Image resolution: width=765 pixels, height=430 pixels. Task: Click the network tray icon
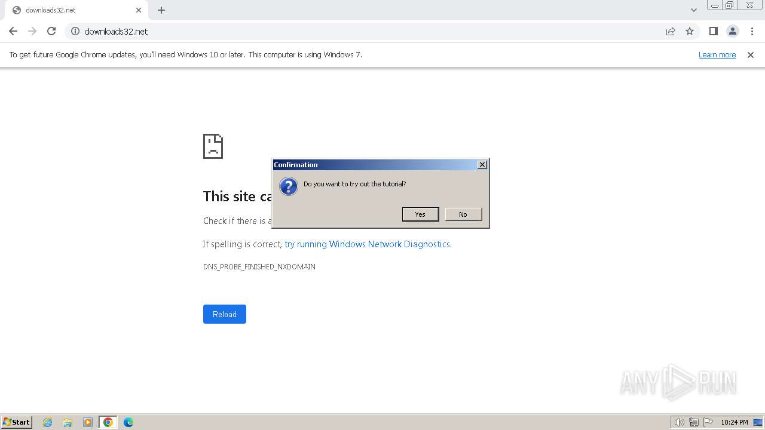[x=694, y=422]
